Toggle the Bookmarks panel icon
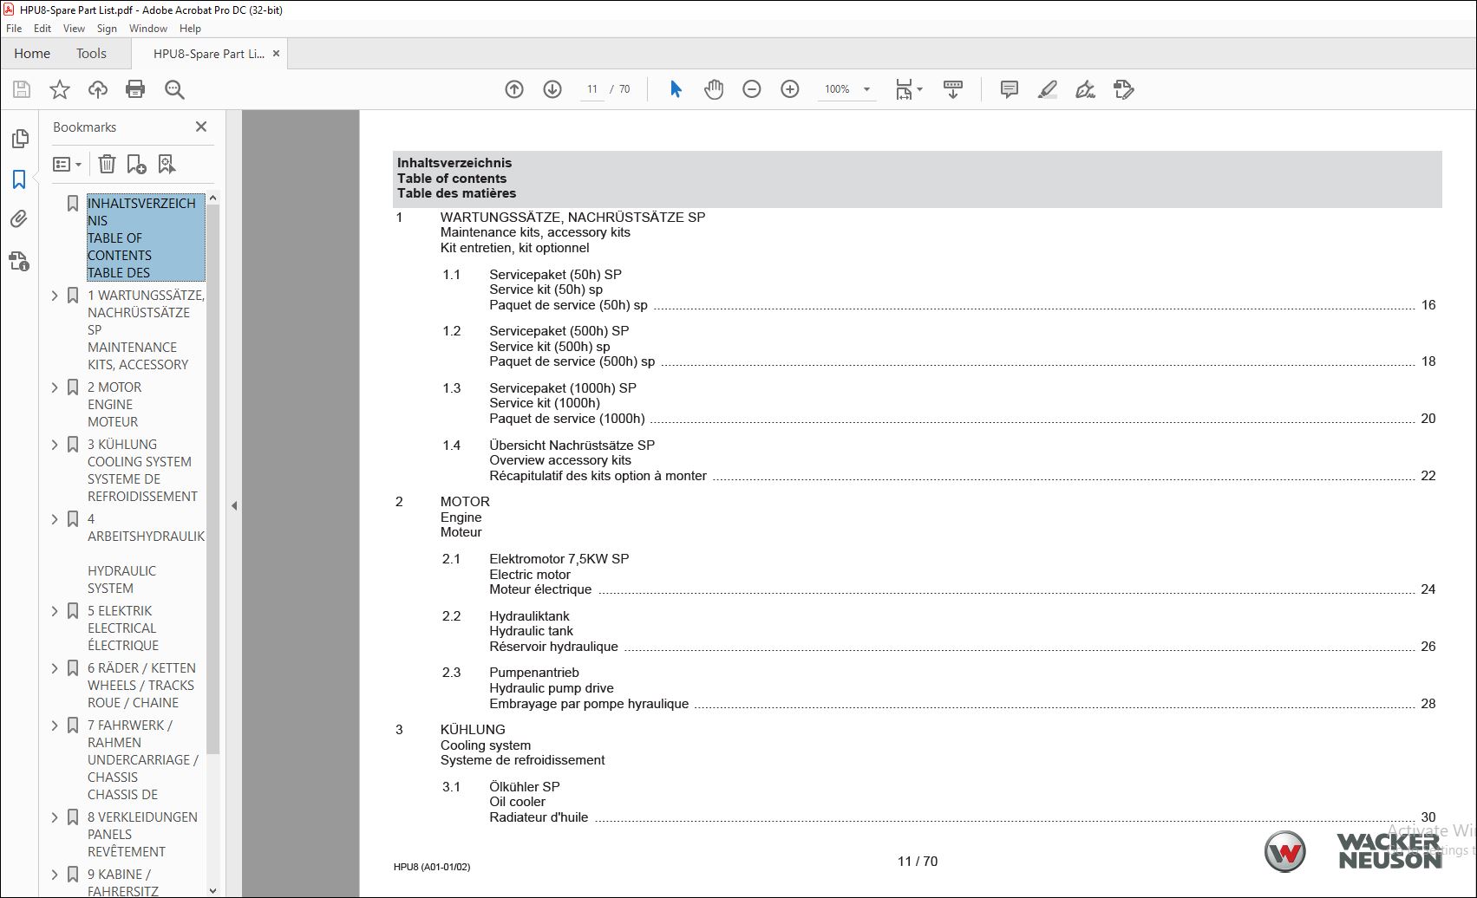This screenshot has width=1477, height=898. pyautogui.click(x=19, y=179)
